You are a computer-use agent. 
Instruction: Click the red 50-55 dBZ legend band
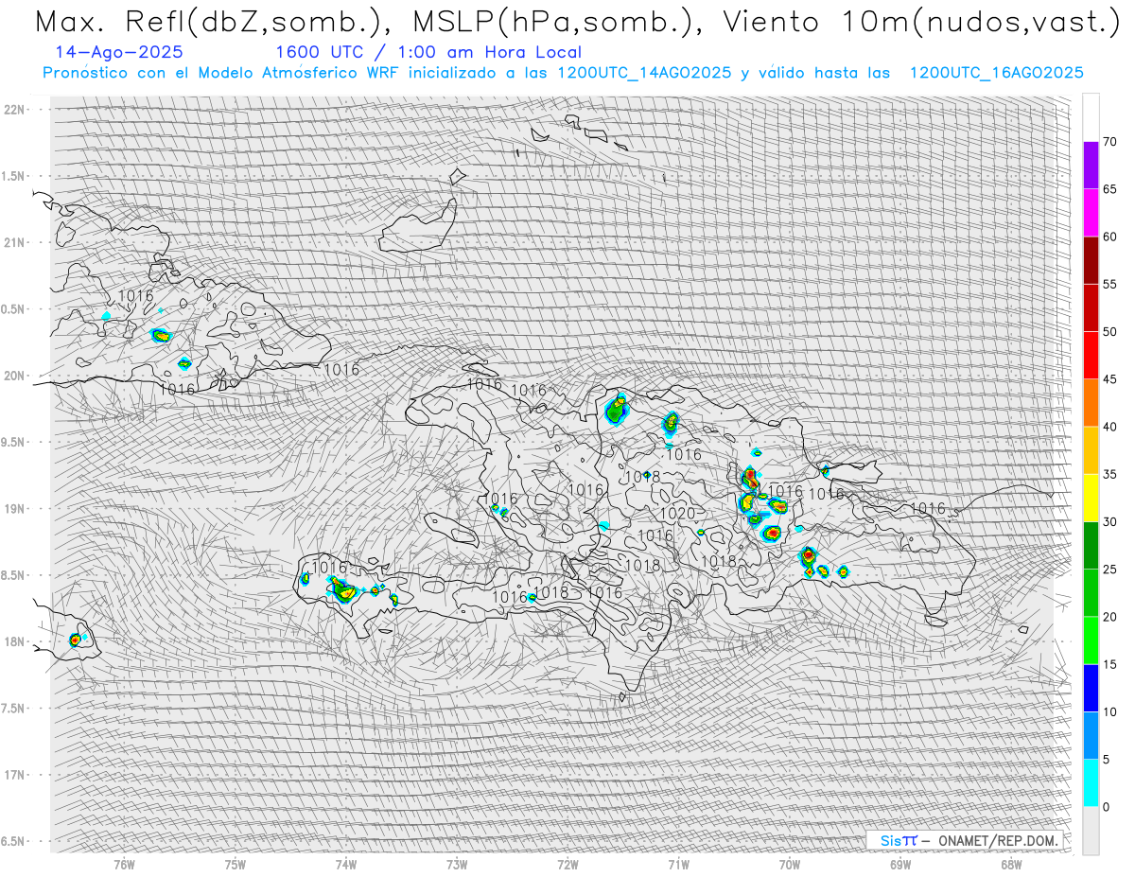[x=1091, y=307]
